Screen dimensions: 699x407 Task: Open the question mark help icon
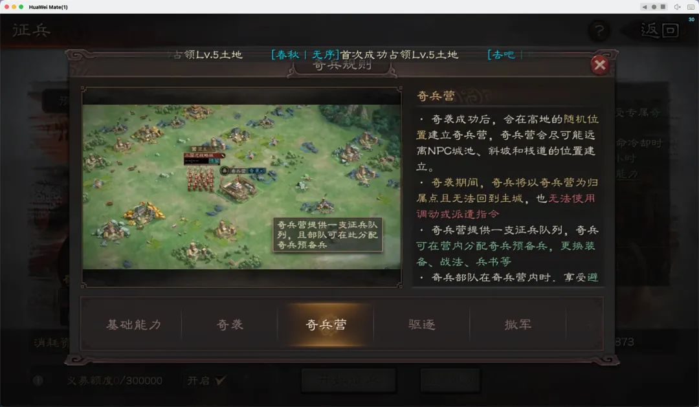599,31
